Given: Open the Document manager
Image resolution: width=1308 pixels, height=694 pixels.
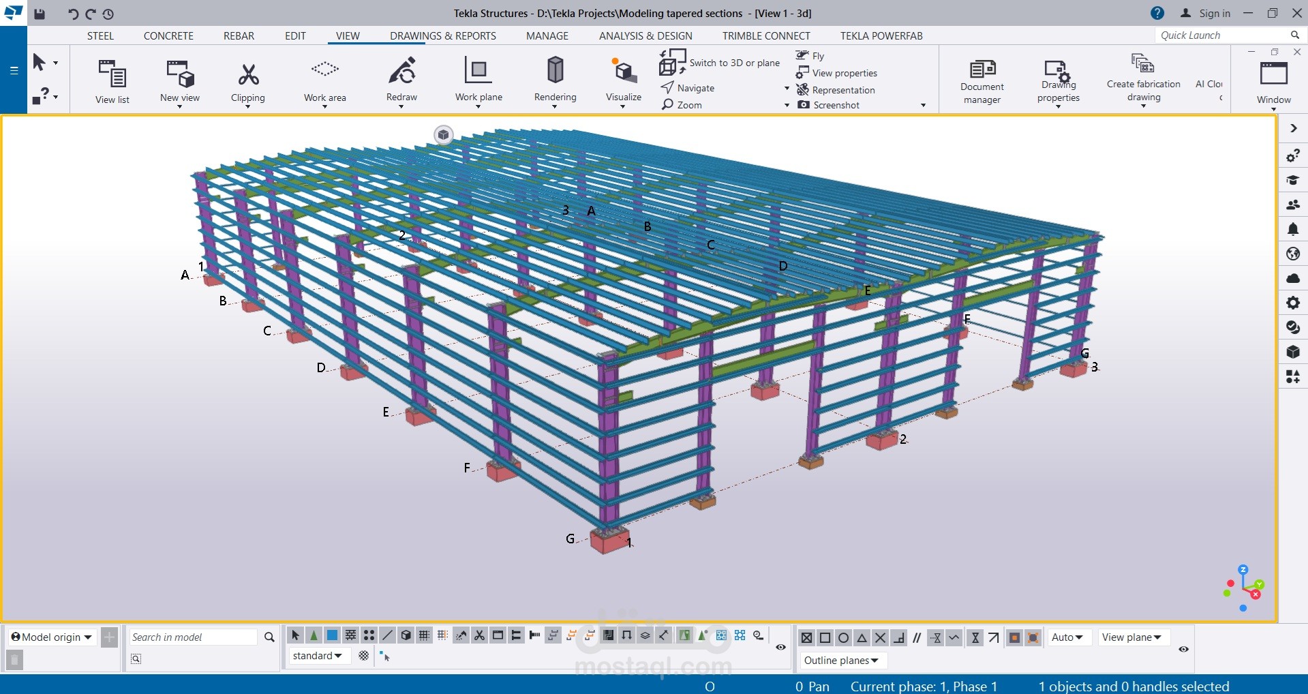Looking at the screenshot, I should (981, 80).
